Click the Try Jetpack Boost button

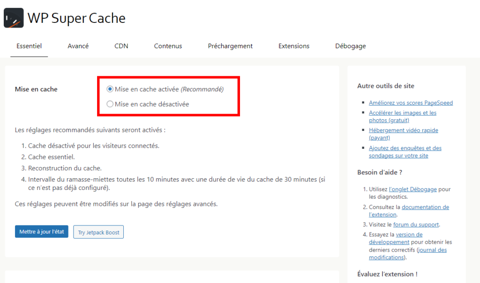pos(98,232)
